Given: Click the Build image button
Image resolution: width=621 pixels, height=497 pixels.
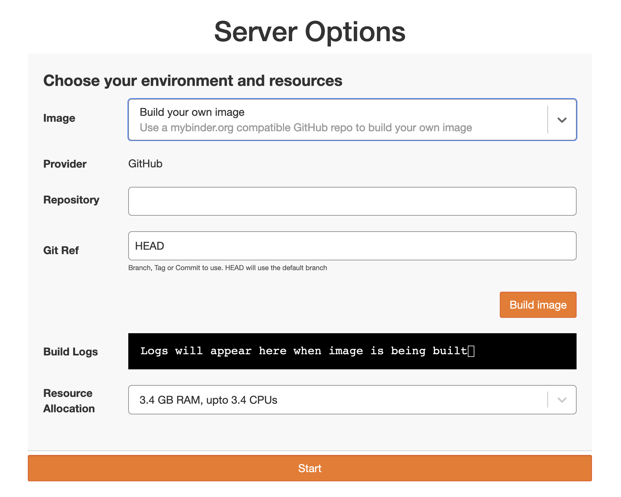Looking at the screenshot, I should point(537,304).
